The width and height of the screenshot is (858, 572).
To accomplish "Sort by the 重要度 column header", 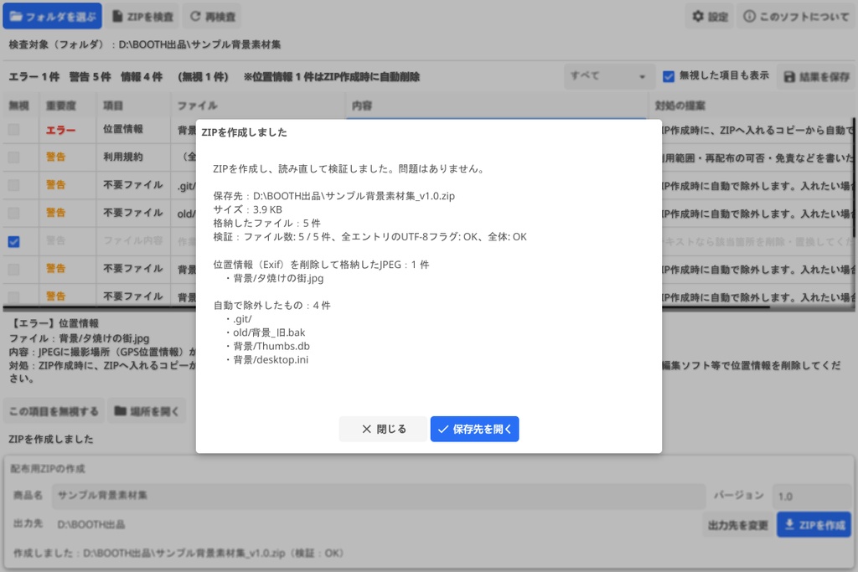I will (61, 106).
